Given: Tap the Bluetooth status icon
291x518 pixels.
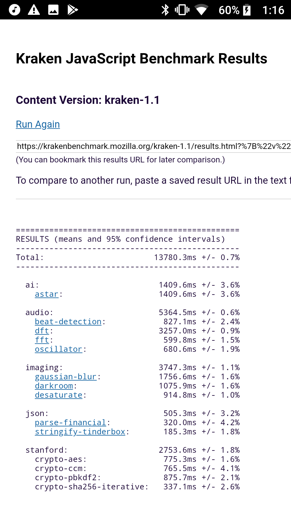Looking at the screenshot, I should [165, 10].
